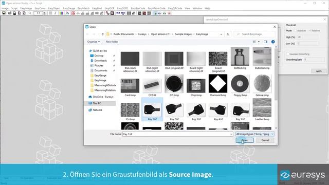329x185 pixels.
Task: Click the red grid toolbar icon
Action: coord(73,13)
